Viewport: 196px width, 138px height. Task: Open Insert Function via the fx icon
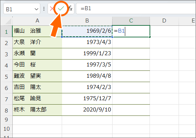(x=70, y=8)
